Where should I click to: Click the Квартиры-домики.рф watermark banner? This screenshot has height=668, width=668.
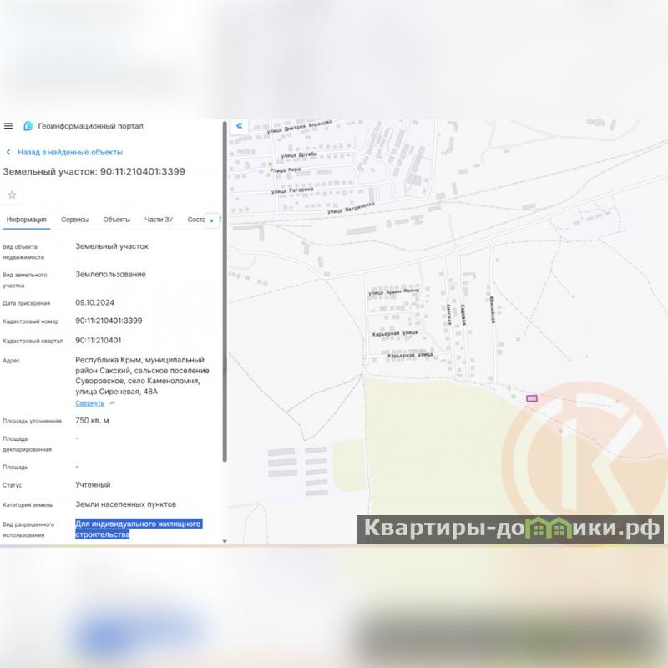[510, 529]
